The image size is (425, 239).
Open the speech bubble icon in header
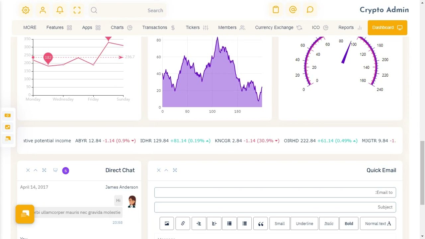[310, 10]
